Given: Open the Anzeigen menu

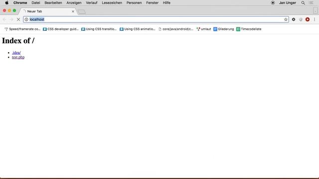Looking at the screenshot, I should [74, 3].
